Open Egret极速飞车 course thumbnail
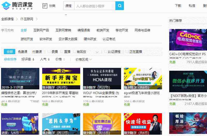This screenshot has height=136, width=207. (x=143, y=79)
